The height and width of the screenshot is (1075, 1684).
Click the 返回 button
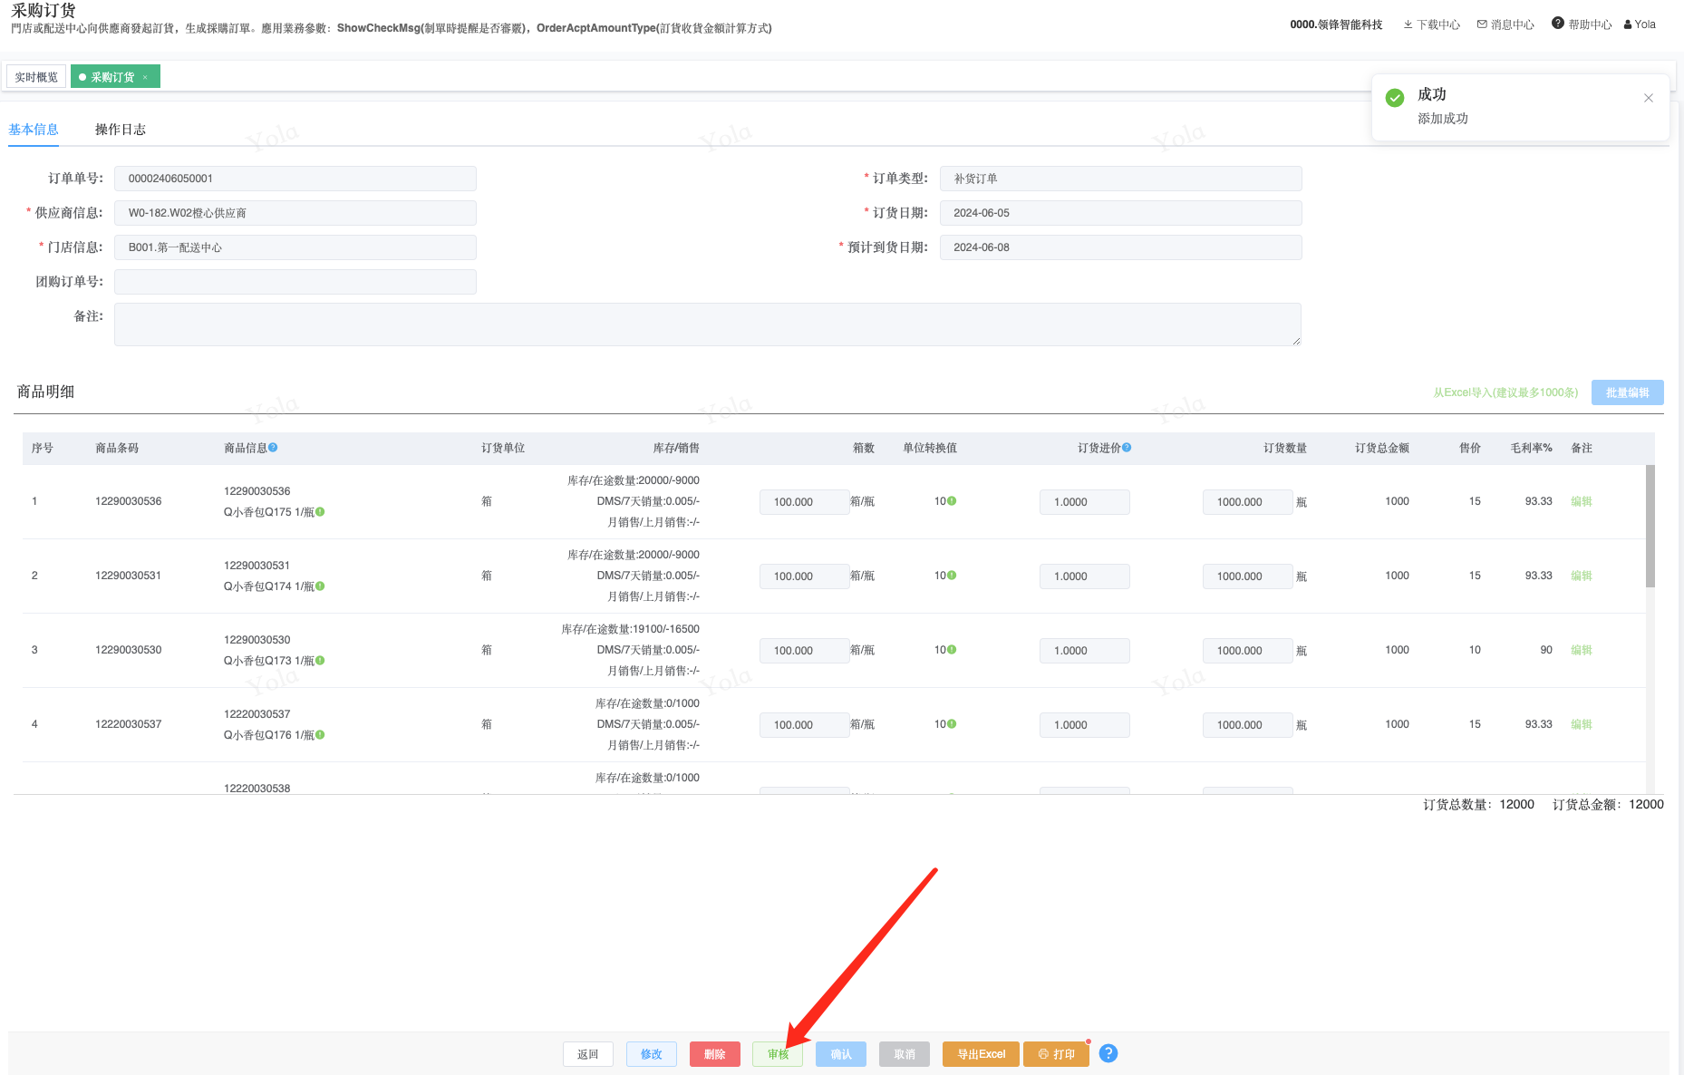coord(588,1054)
